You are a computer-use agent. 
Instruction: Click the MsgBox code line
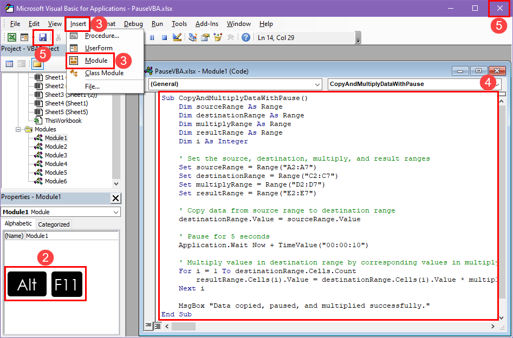(304, 306)
